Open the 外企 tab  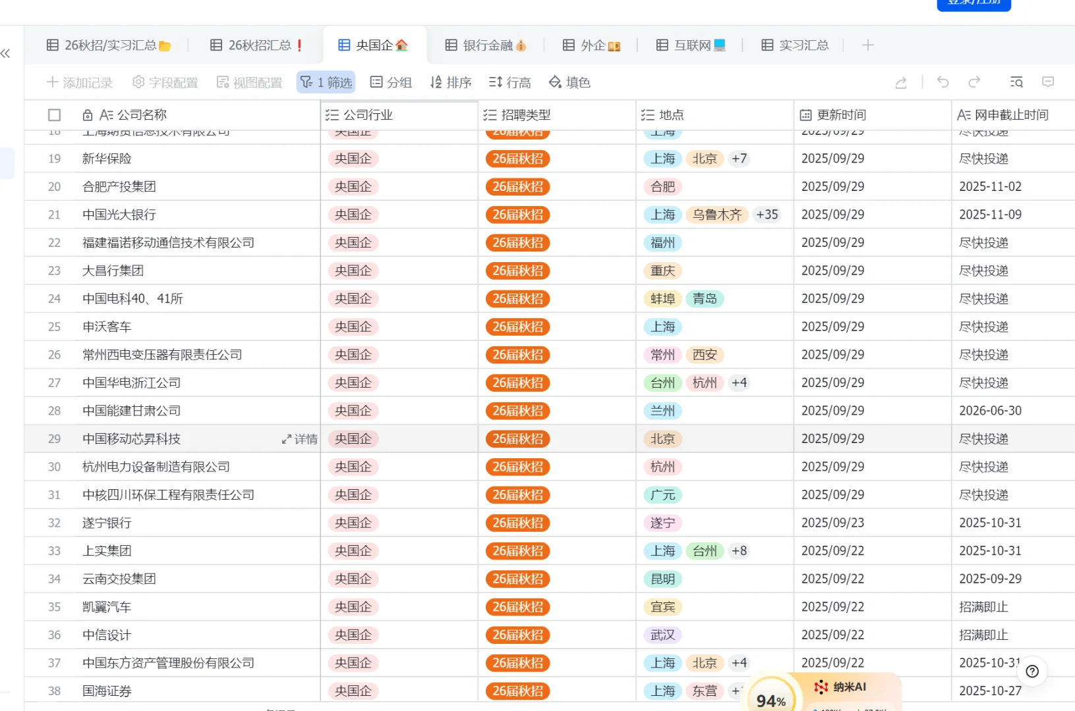point(591,45)
